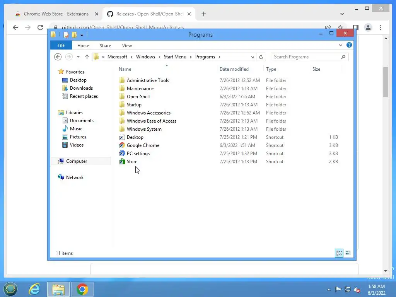Open the View ribbon tab

127,46
